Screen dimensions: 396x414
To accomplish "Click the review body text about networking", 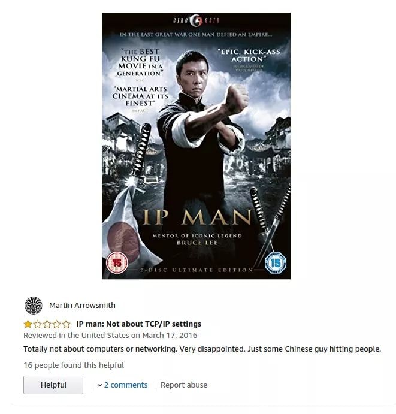I will [x=202, y=349].
